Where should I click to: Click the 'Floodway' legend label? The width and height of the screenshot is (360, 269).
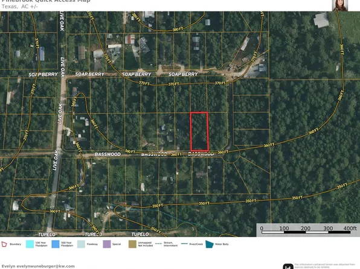[x=92, y=244]
